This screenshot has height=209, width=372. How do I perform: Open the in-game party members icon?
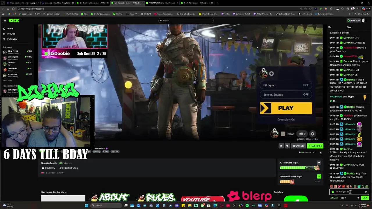coord(302,134)
